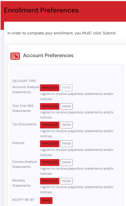Enable PAPER for Monthly Statements
The height and width of the screenshot is (206, 126).
point(66,181)
